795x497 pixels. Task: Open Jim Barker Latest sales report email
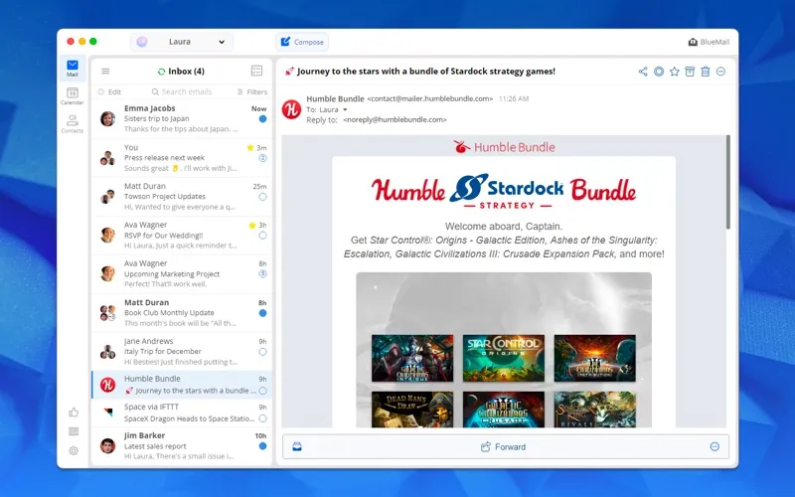pyautogui.click(x=182, y=445)
